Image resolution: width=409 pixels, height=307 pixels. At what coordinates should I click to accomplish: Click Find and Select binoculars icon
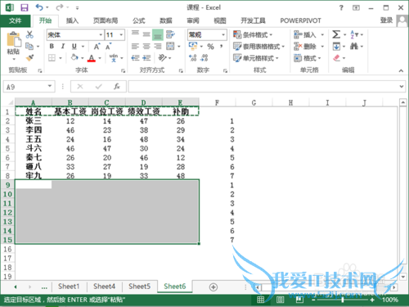click(354, 47)
